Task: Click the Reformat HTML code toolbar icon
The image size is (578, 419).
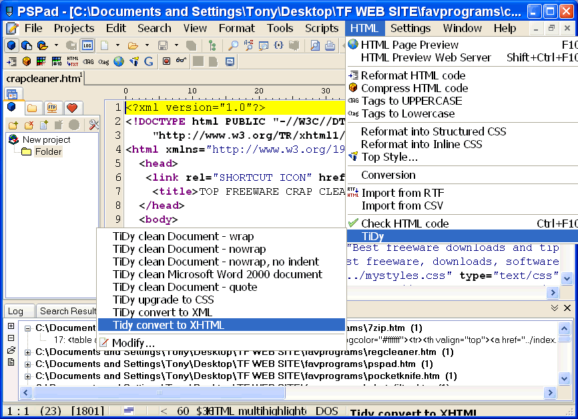Action: [11, 61]
